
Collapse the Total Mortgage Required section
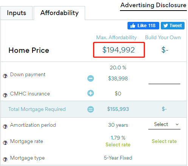(90, 109)
